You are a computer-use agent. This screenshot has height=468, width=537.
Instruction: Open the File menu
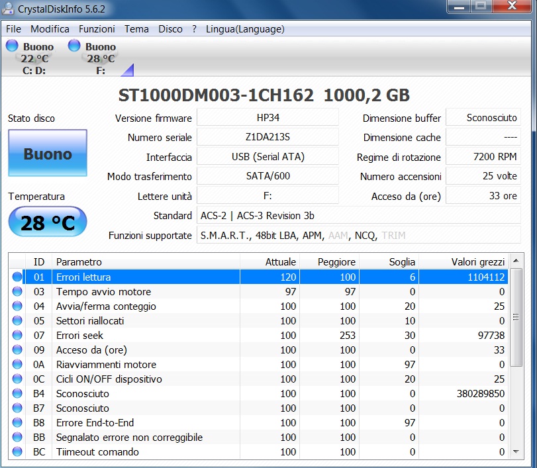click(13, 29)
